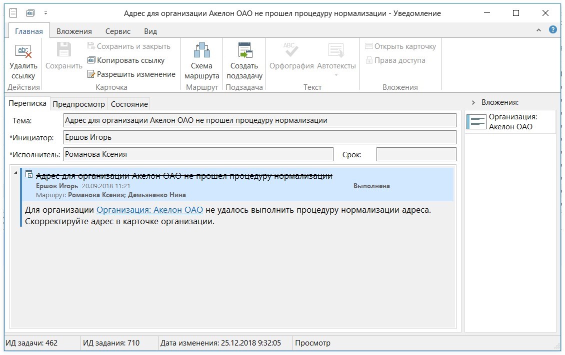This screenshot has height=355, width=565.
Task: Click ИД задачи: 462 in the status bar
Action: [31, 343]
